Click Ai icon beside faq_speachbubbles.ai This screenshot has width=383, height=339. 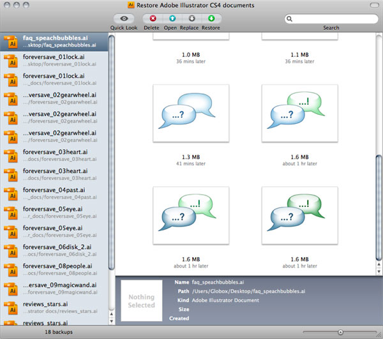point(11,42)
